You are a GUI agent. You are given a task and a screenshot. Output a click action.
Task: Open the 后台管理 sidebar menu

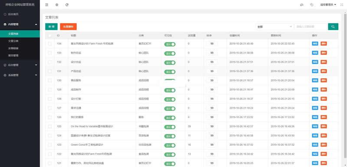20,65
